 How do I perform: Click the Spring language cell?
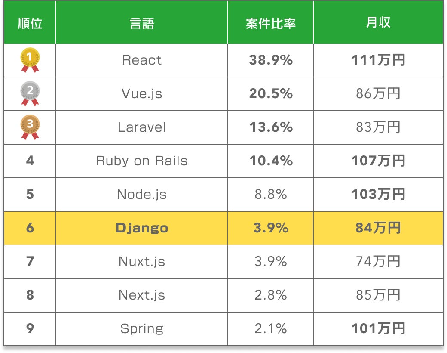(x=141, y=329)
